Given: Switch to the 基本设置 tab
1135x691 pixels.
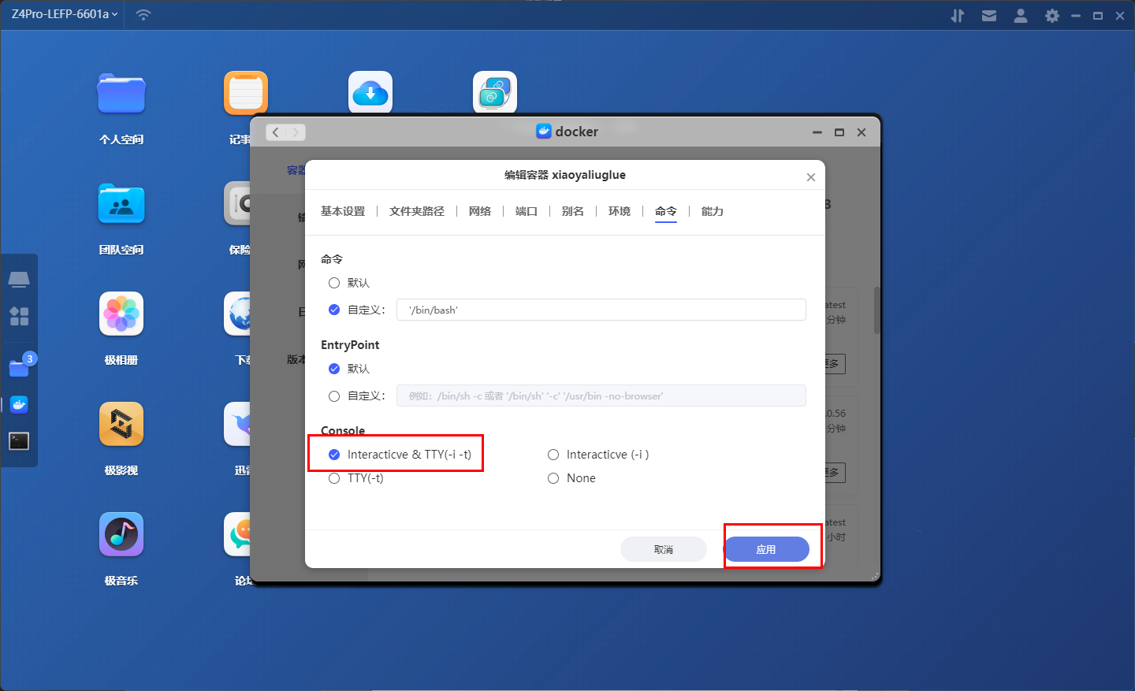Looking at the screenshot, I should [343, 211].
